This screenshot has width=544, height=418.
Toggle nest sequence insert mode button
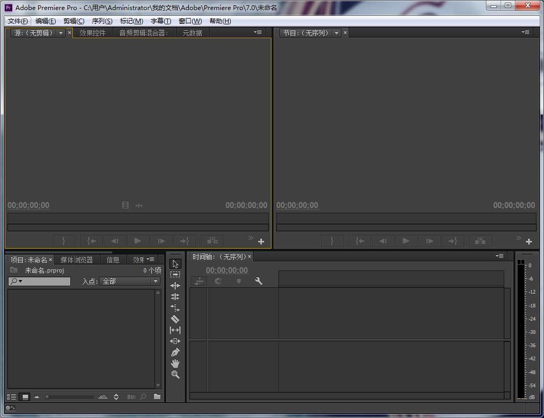199,281
